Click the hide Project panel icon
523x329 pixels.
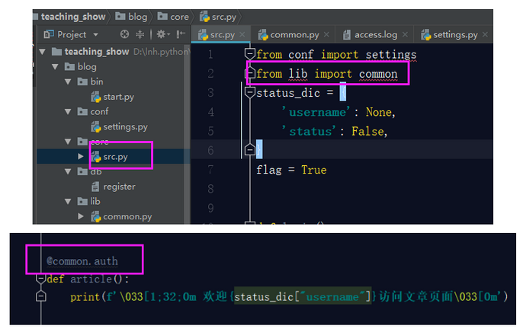tap(181, 34)
